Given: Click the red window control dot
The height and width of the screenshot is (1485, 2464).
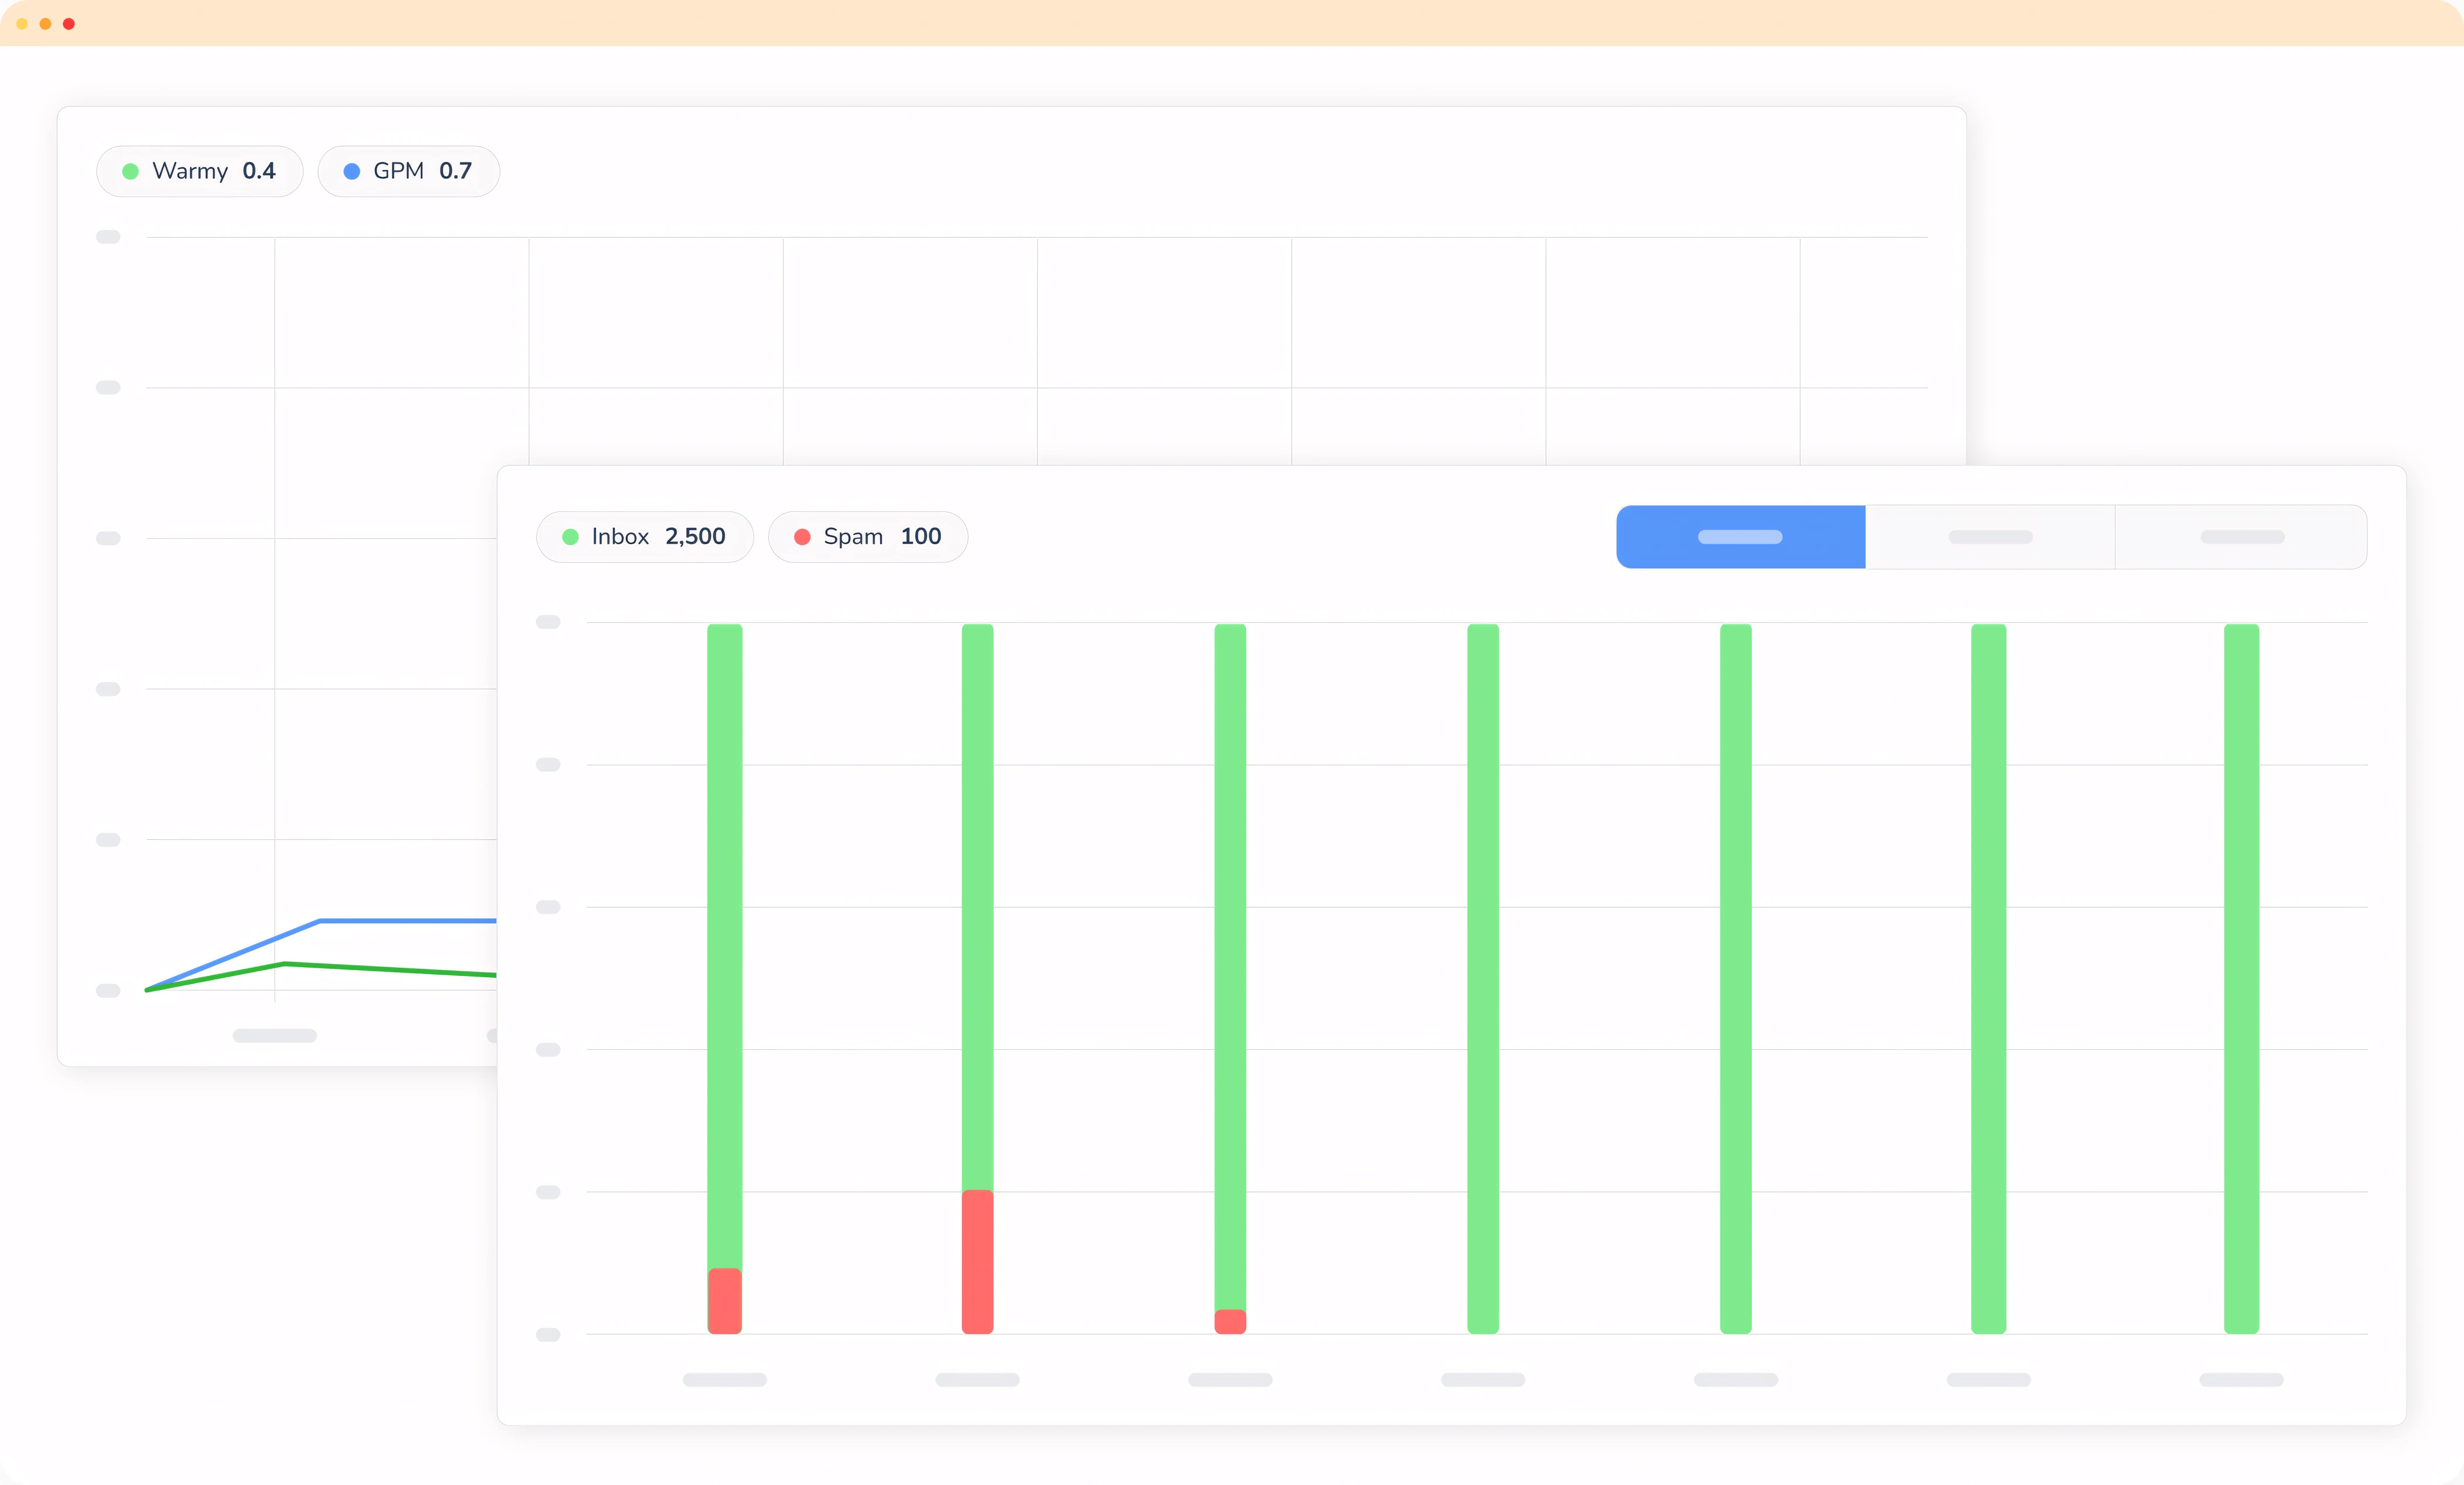Looking at the screenshot, I should 69,24.
